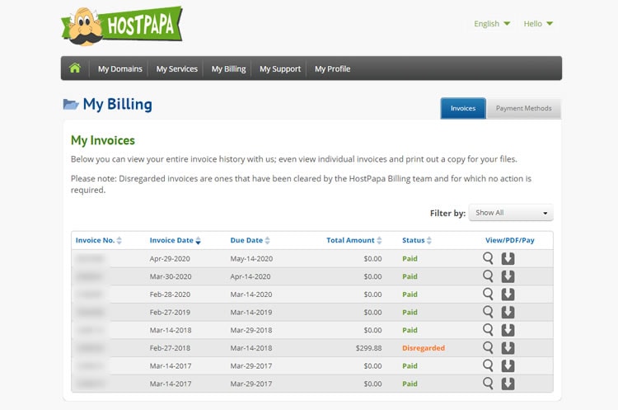Click the Feb-27-2018 invoice date cell
The image size is (618, 410).
coord(170,348)
